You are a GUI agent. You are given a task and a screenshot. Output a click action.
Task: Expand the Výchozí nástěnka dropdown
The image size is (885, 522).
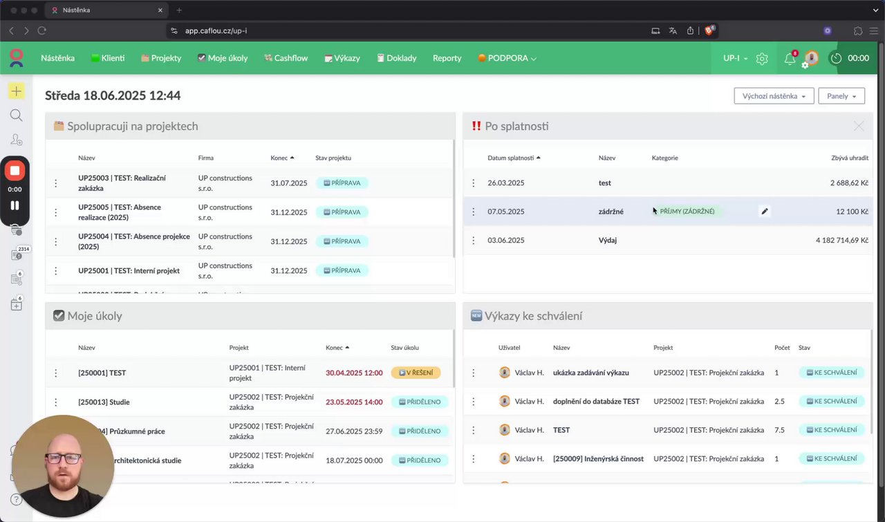pyautogui.click(x=774, y=96)
